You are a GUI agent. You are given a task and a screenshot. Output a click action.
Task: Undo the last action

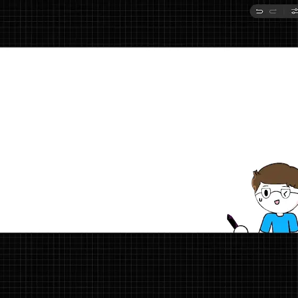[x=259, y=12]
